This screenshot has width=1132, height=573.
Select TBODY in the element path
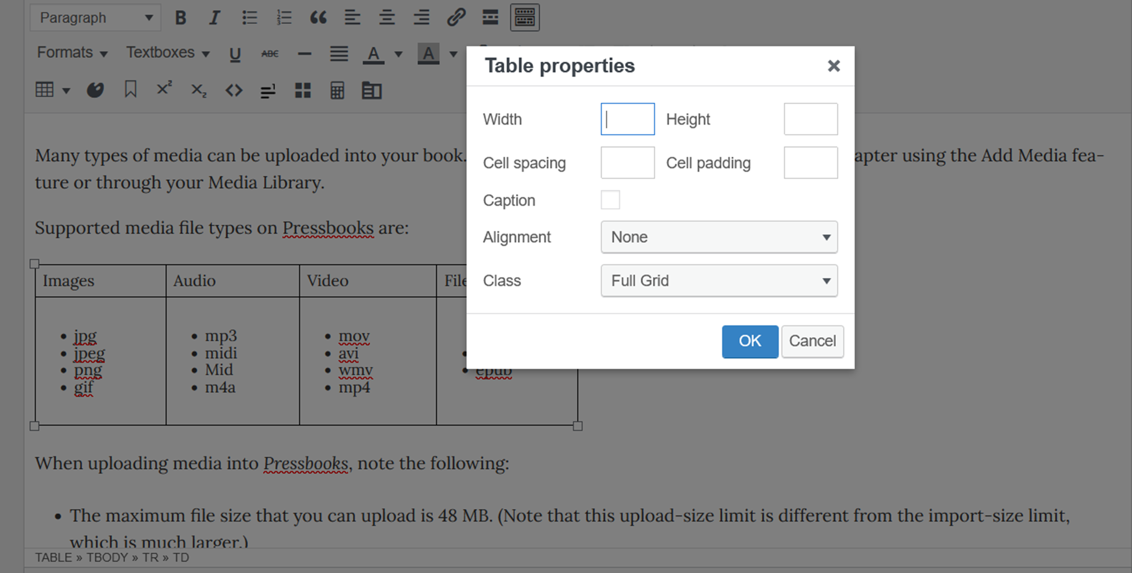107,557
